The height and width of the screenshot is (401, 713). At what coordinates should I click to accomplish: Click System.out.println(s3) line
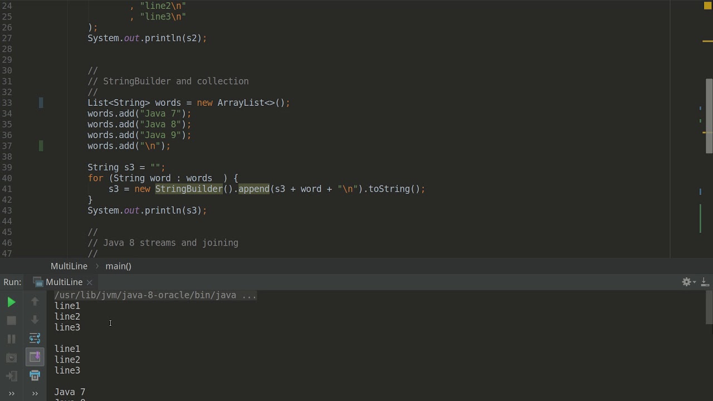click(x=147, y=211)
